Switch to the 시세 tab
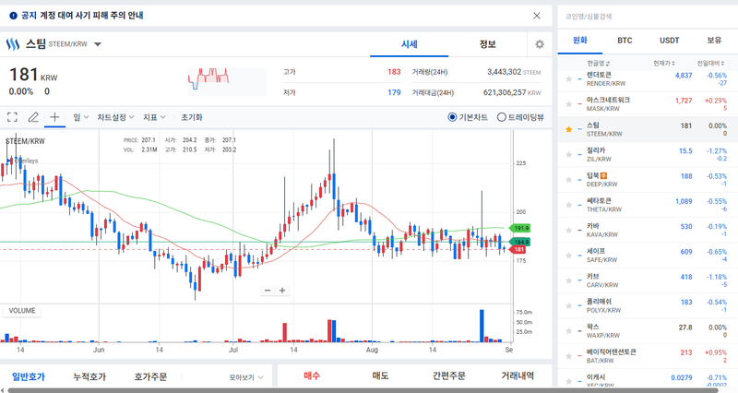The width and height of the screenshot is (738, 393). (409, 44)
